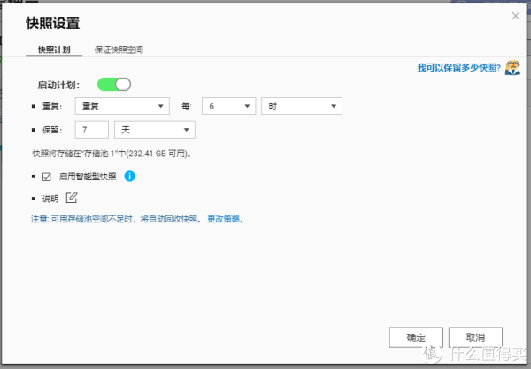Switch to the 快照计划 tab
Image resolution: width=531 pixels, height=369 pixels.
pos(54,50)
